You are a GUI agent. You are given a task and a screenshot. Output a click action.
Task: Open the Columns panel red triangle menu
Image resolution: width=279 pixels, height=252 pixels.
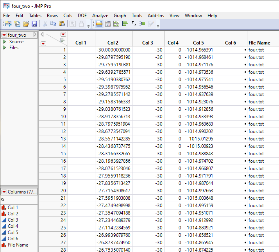coord(4,192)
